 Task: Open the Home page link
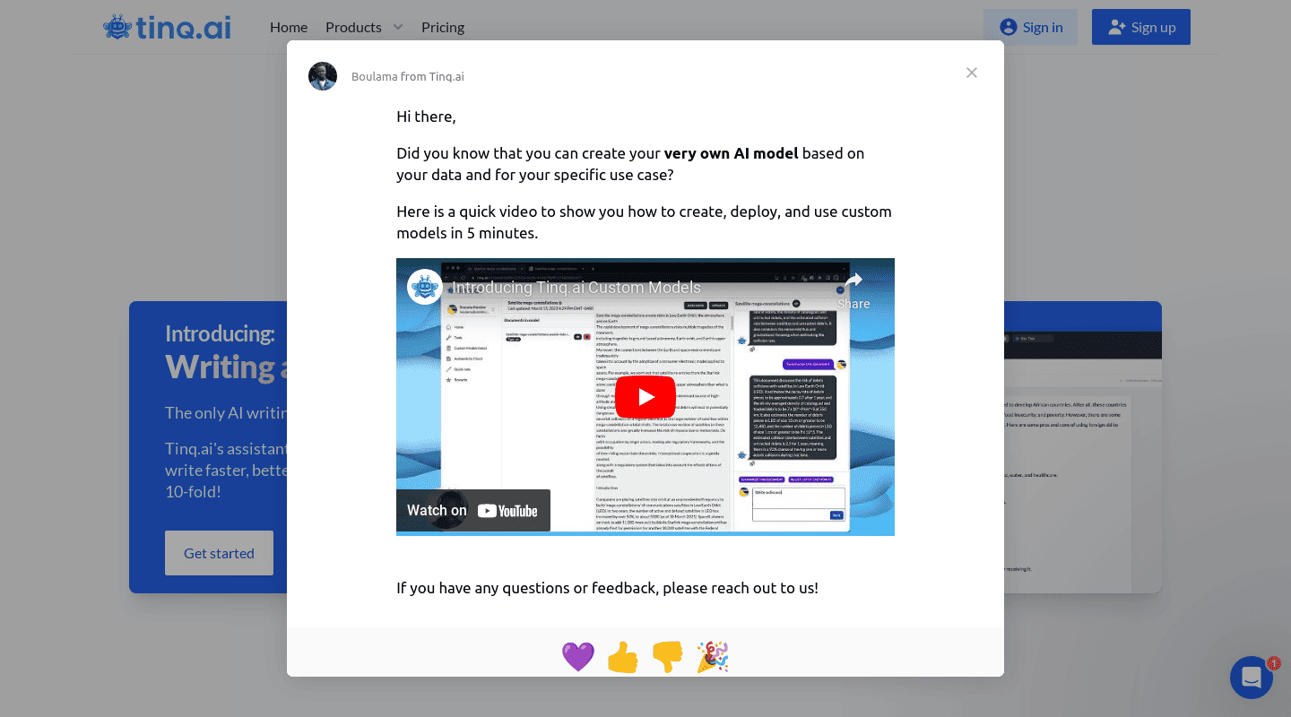[x=289, y=27]
